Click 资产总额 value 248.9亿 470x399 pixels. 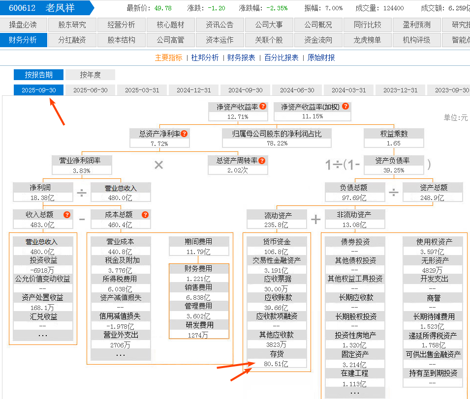432,198
